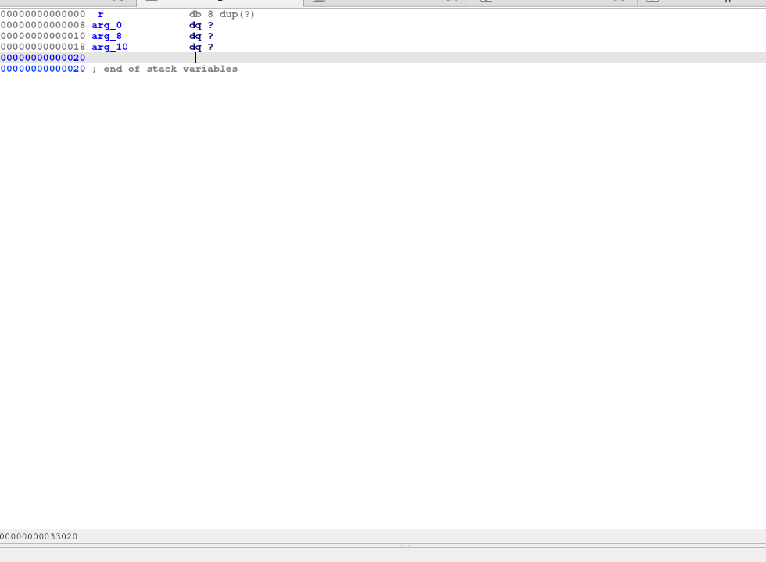Select the 'r' return address variable
This screenshot has height=562, width=766.
(101, 14)
